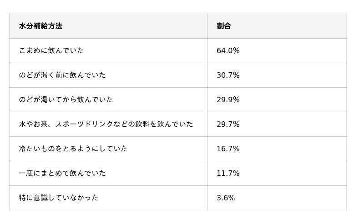The height and width of the screenshot is (224, 364).
Task: Select the 水やお茶、スポーツドリンク row text
Action: pos(106,124)
